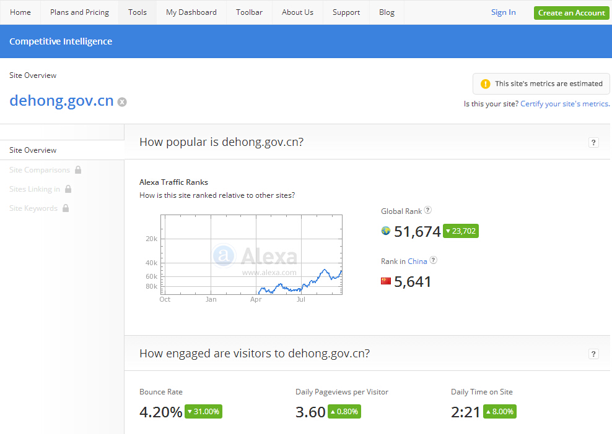Viewport: 612px width, 434px height.
Task: Open the Toolbar page
Action: click(x=249, y=12)
